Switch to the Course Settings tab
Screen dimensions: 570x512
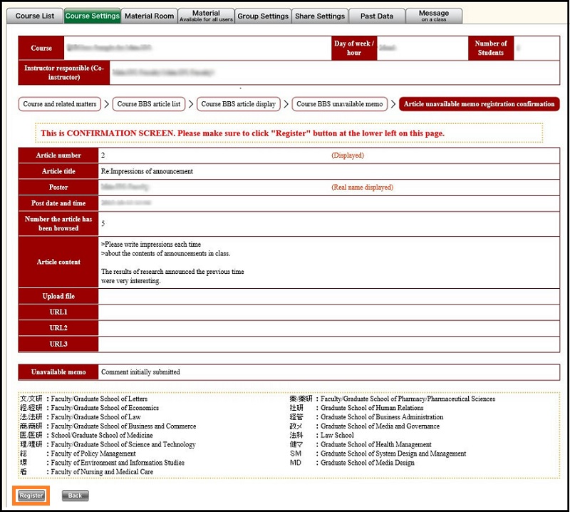coord(92,16)
